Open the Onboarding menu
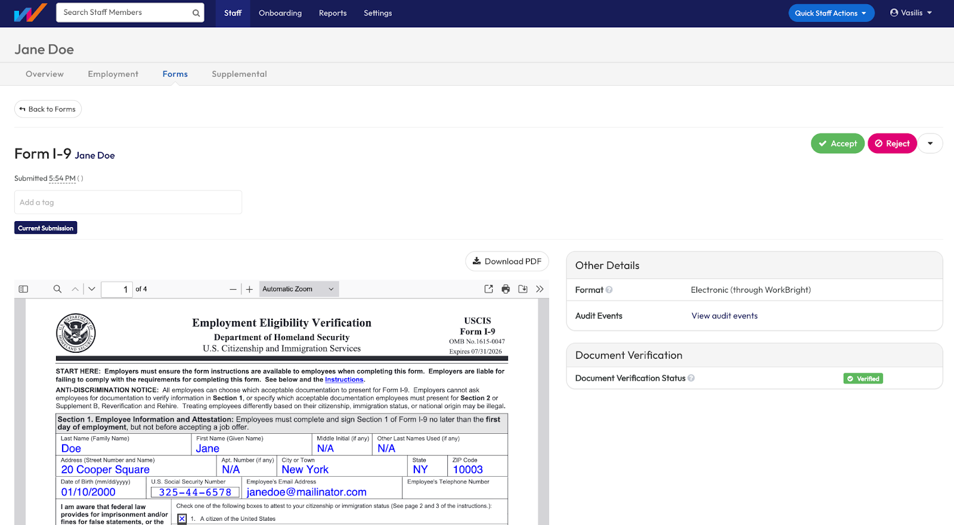This screenshot has width=954, height=525. 280,13
